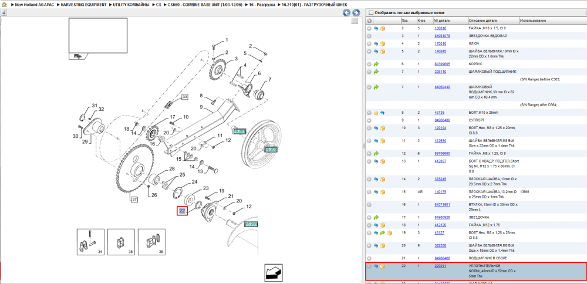Click the blue arrow icon for part 378245
This screenshot has width=587, height=284.
pos(376,179)
